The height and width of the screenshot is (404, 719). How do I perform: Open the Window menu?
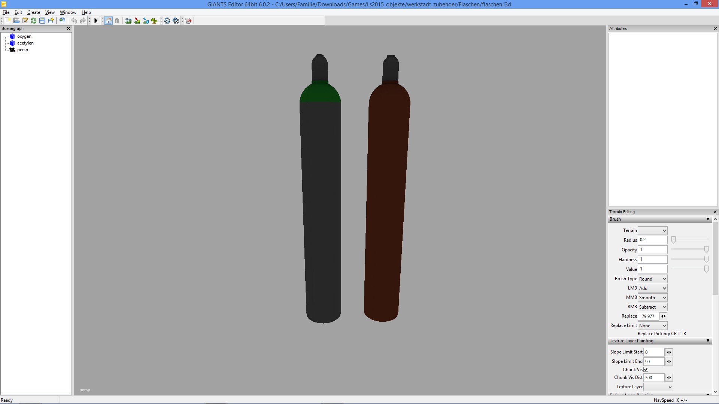(x=68, y=12)
